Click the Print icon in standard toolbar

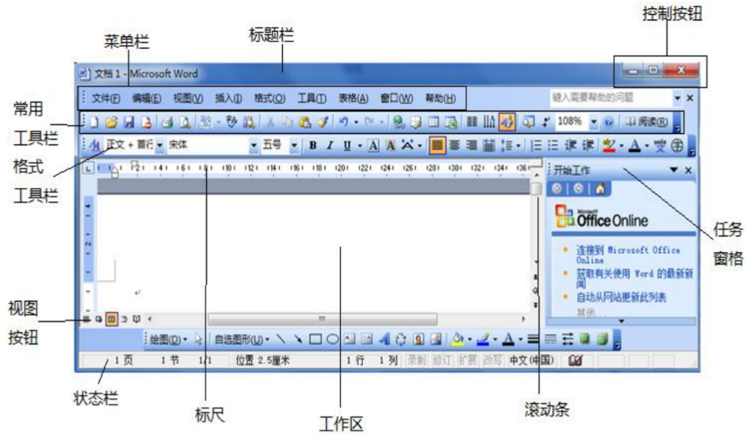pos(167,123)
